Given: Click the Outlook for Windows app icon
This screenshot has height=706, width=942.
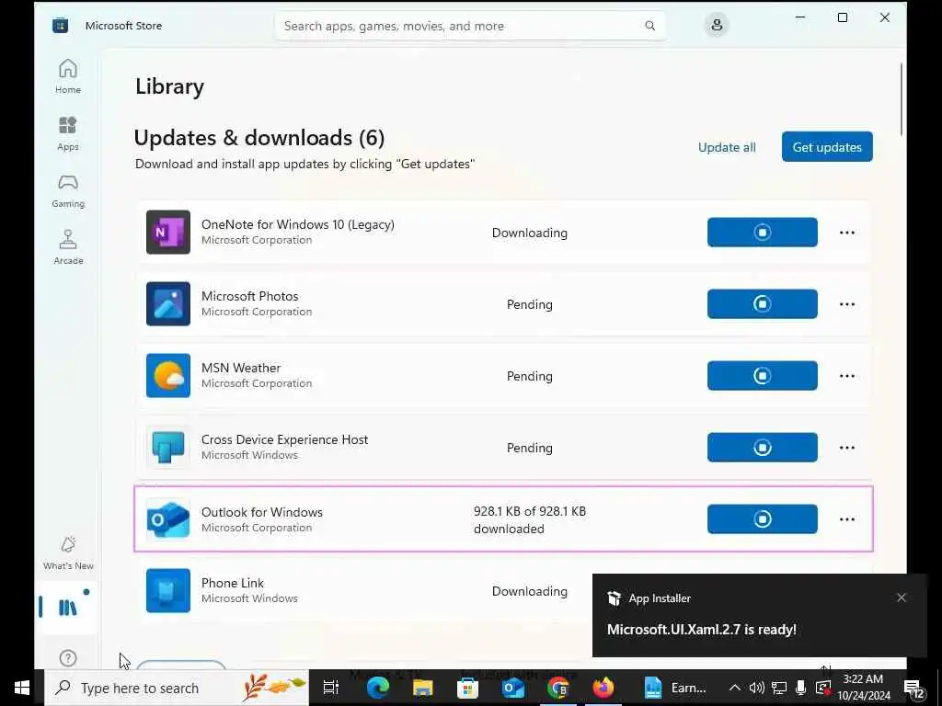Looking at the screenshot, I should (168, 518).
